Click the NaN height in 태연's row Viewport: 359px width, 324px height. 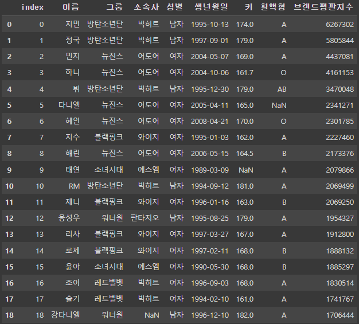246,170
